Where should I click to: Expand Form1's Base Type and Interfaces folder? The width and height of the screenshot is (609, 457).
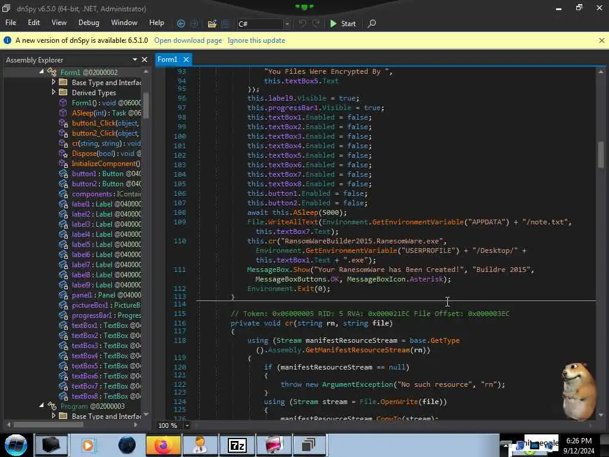click(x=54, y=82)
